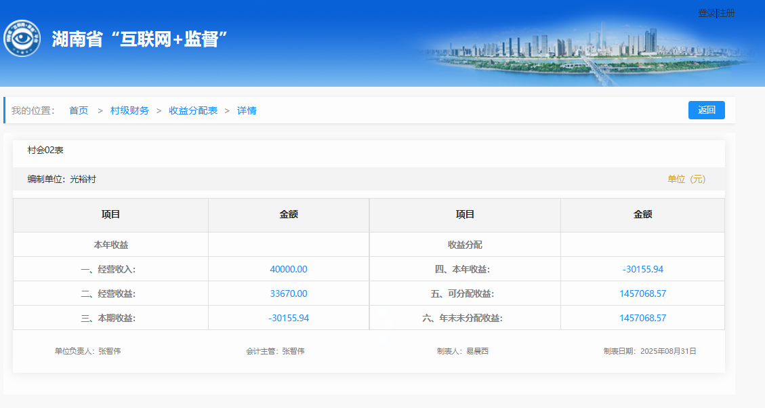This screenshot has width=765, height=408.
Task: Select the 四、本年收益 amount value
Action: click(x=642, y=269)
